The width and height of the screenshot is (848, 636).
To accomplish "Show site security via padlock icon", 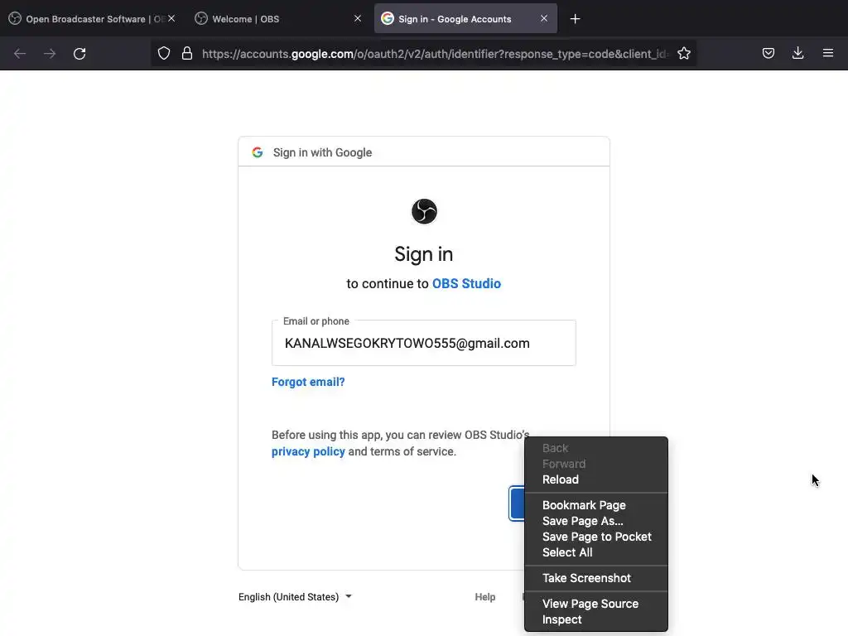I will pos(187,53).
